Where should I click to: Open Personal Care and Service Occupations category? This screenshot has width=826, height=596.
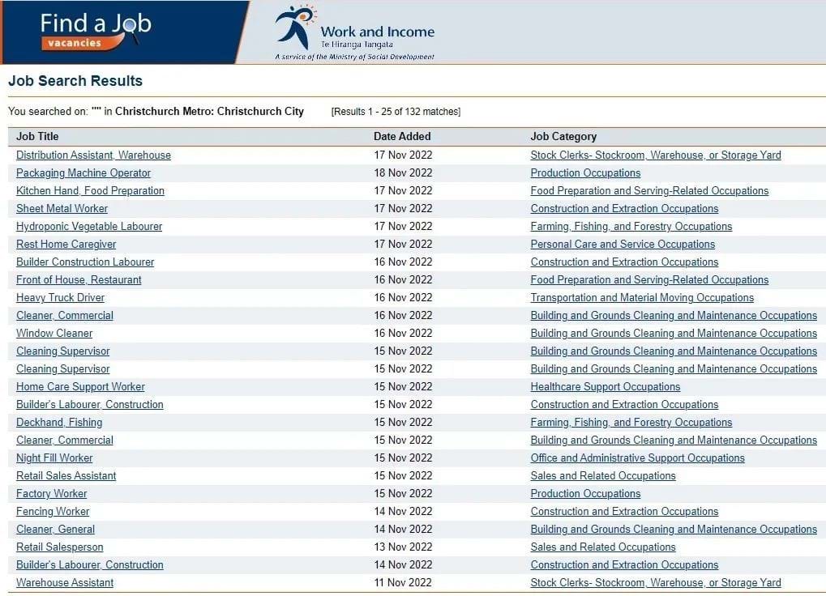623,245
